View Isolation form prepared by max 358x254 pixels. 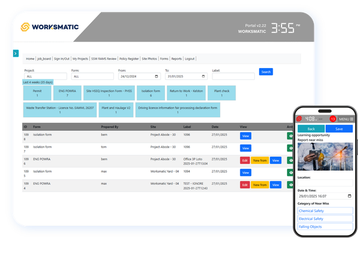tap(246, 172)
